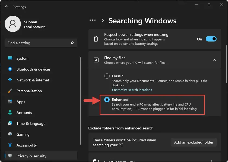
Task: Click the Searching Windows page title
Action: coord(142,21)
